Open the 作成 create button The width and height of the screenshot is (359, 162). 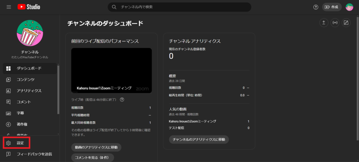(332, 7)
